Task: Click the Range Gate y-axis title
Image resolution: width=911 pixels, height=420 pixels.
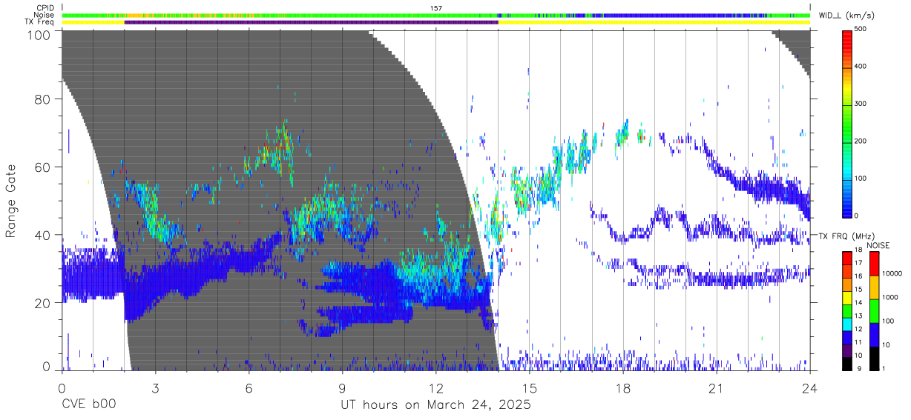Action: (11, 201)
